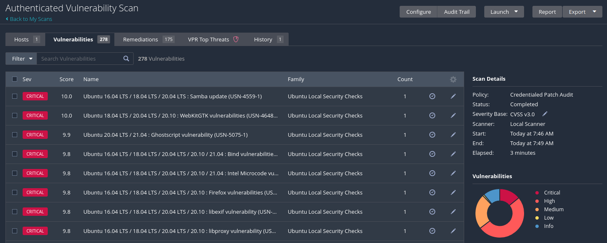Image resolution: width=607 pixels, height=243 pixels.
Task: Go back to My Scans link
Action: coord(31,19)
